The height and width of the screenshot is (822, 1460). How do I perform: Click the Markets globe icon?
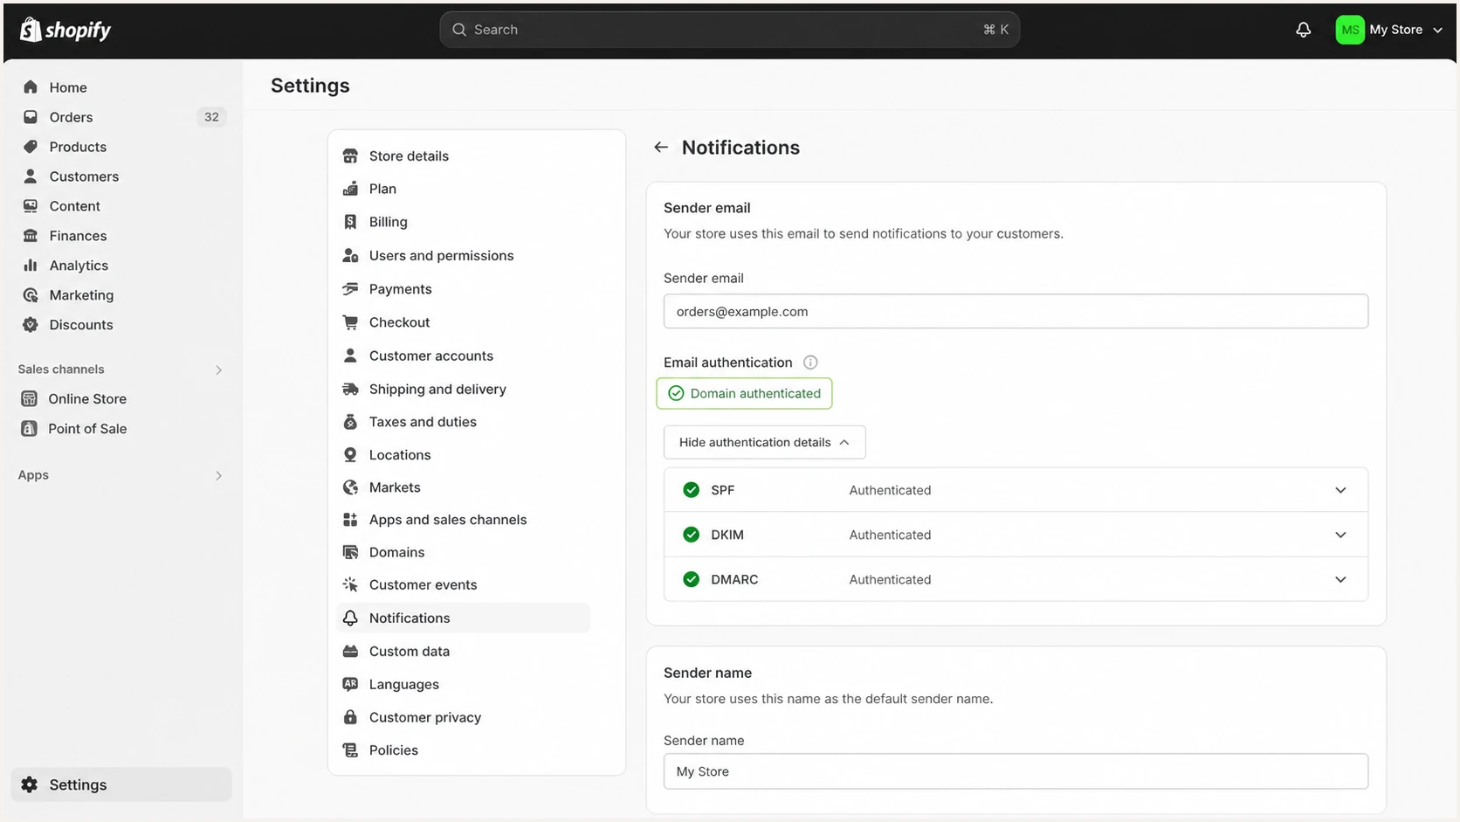pos(350,487)
